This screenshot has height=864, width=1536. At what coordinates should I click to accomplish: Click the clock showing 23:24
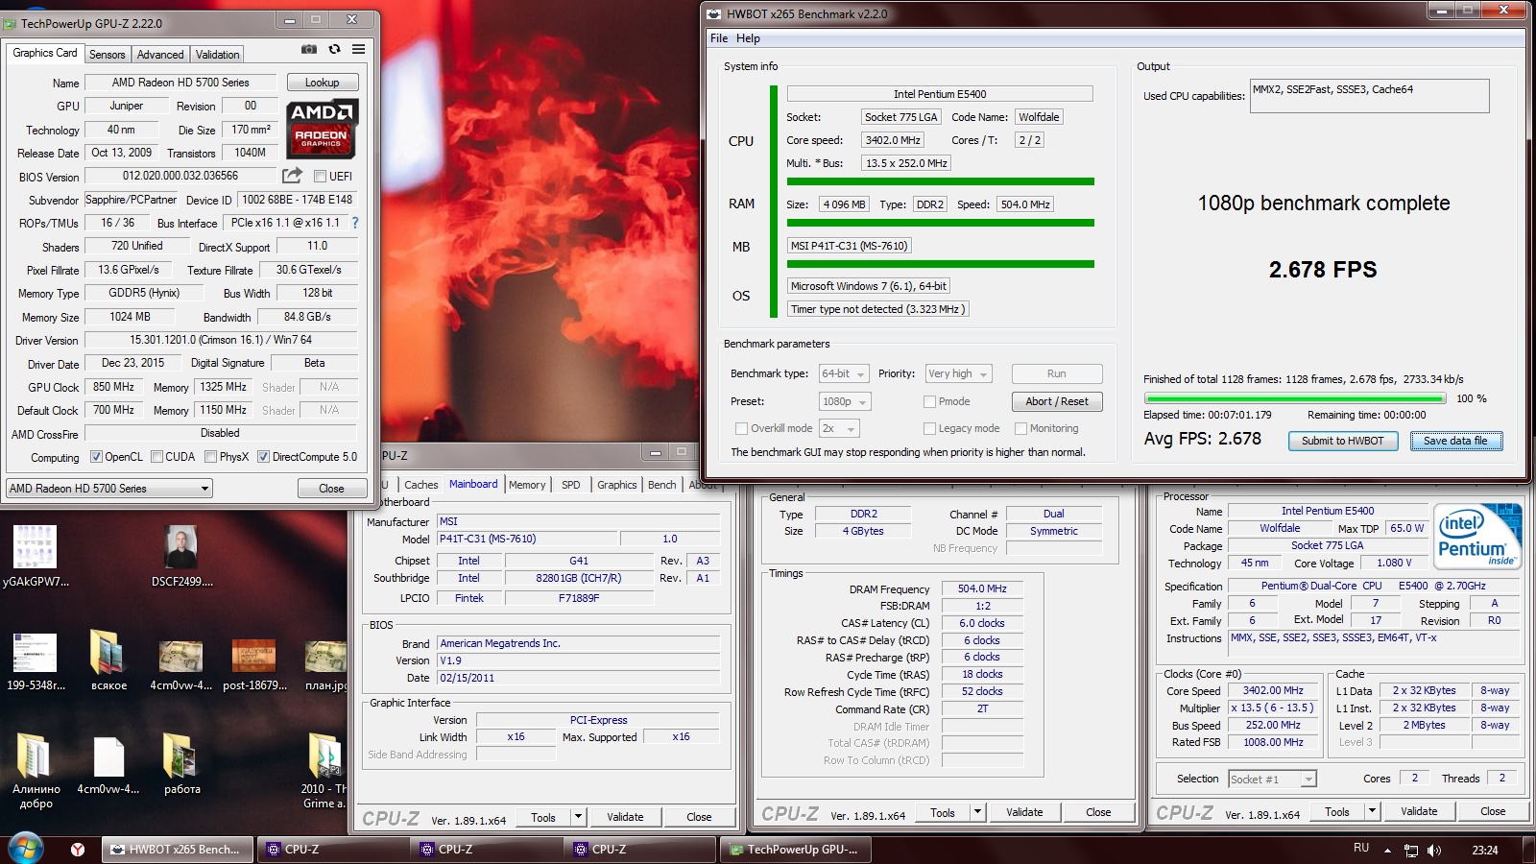pos(1484,850)
